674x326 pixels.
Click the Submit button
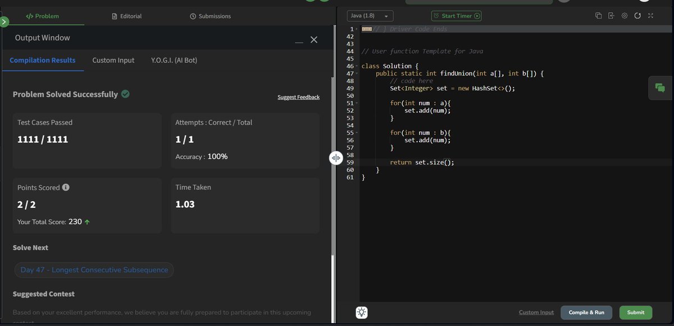pyautogui.click(x=636, y=313)
